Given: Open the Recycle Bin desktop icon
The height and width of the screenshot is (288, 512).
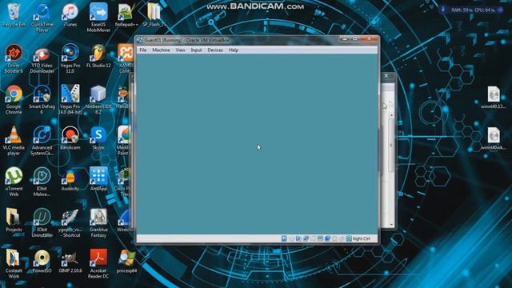Looking at the screenshot, I should 14,14.
